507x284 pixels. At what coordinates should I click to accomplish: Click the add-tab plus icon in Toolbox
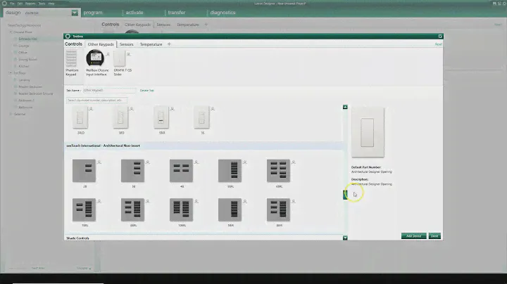(x=169, y=44)
